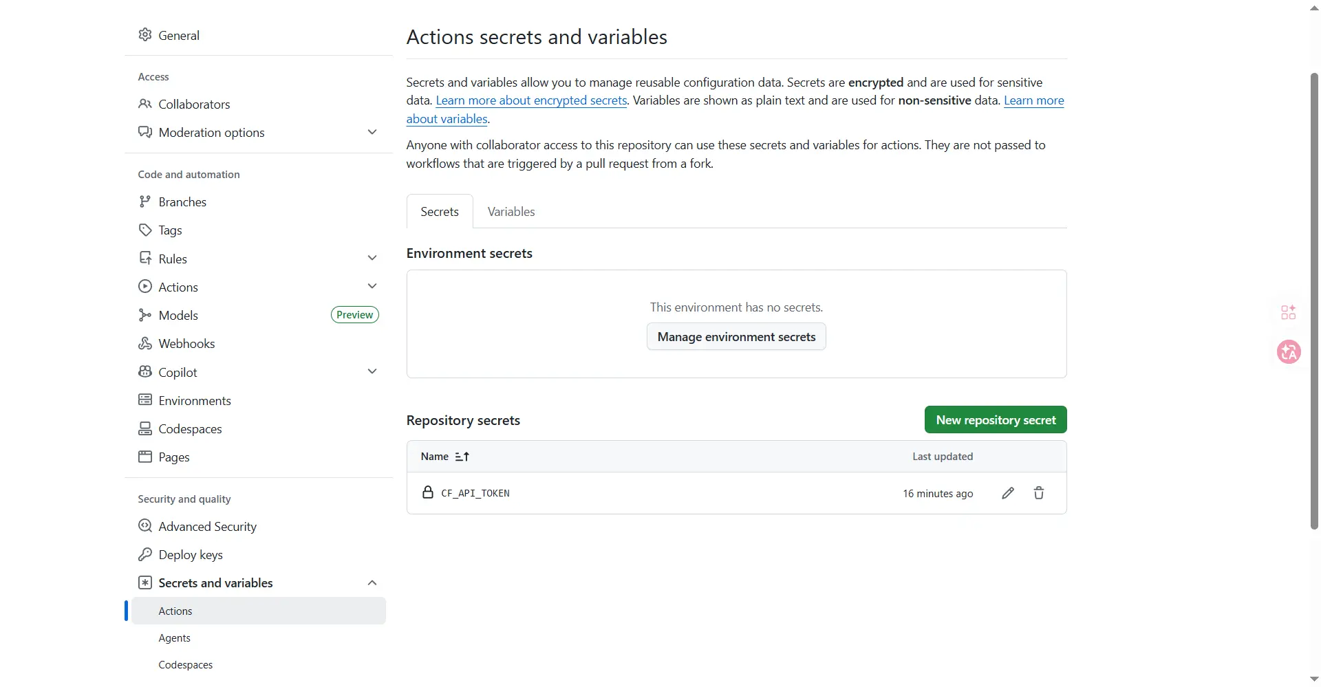Click the pink translate extension icon
1321x687 pixels.
(x=1289, y=352)
